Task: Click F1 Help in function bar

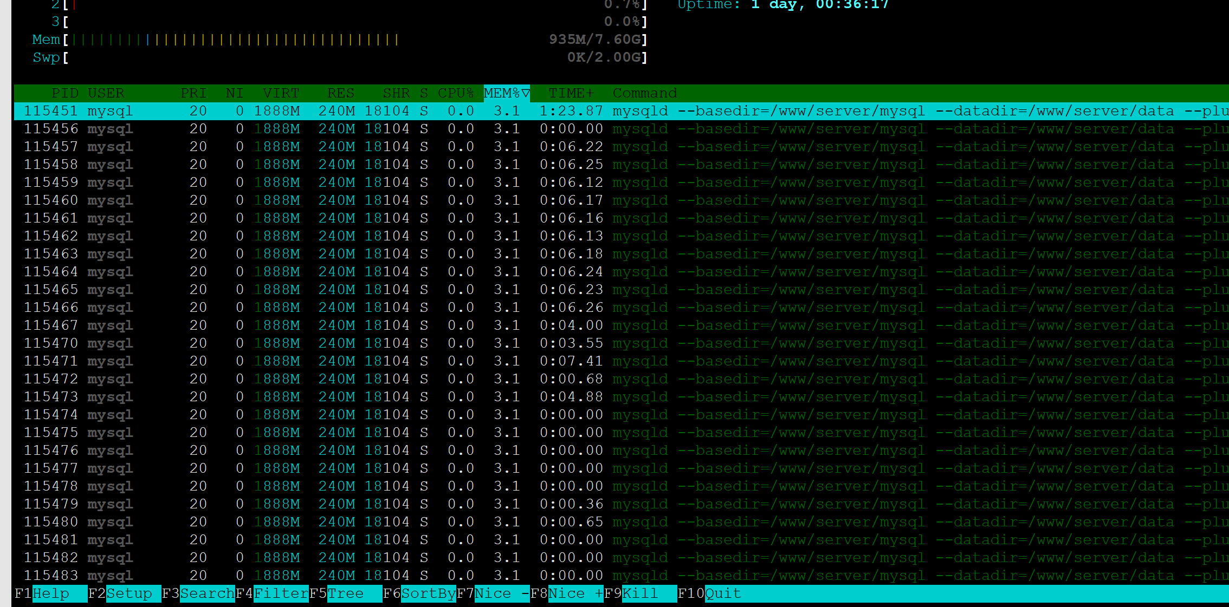Action: click(50, 593)
